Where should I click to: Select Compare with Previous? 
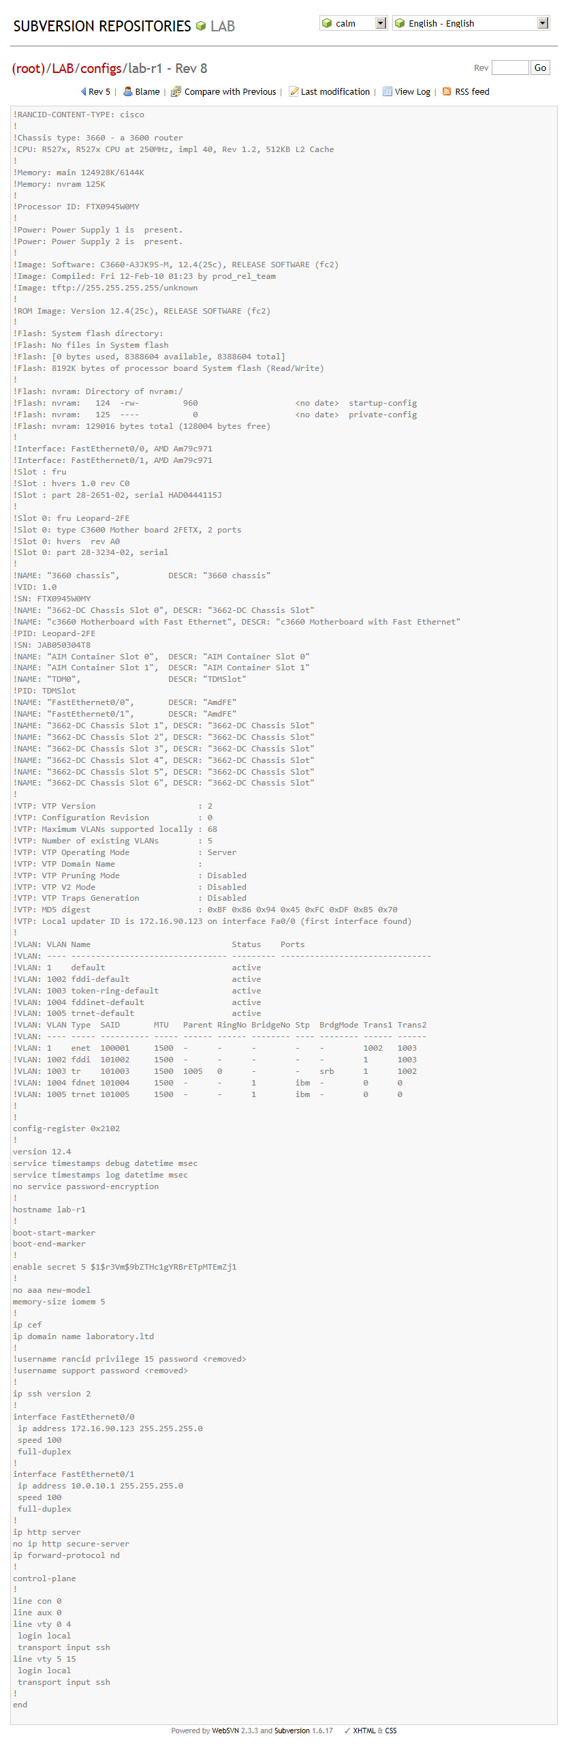(230, 91)
